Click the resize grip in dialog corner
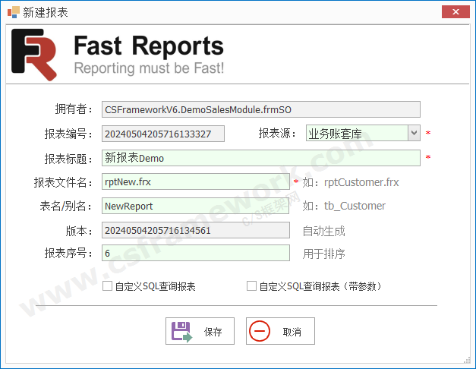This screenshot has width=476, height=369. pos(467,360)
